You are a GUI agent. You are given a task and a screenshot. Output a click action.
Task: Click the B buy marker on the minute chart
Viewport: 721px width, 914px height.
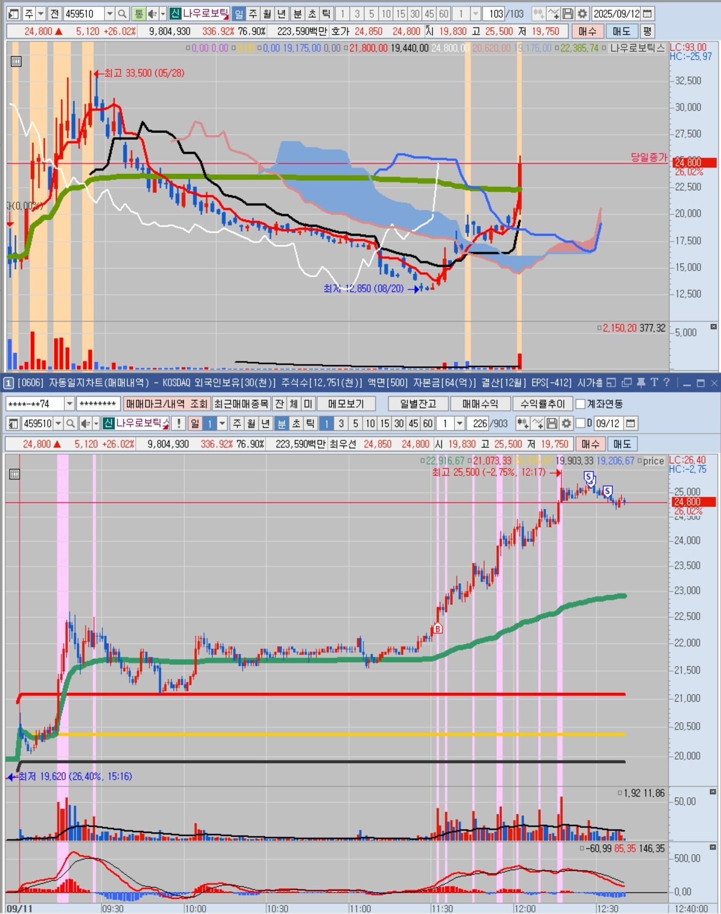(x=438, y=629)
